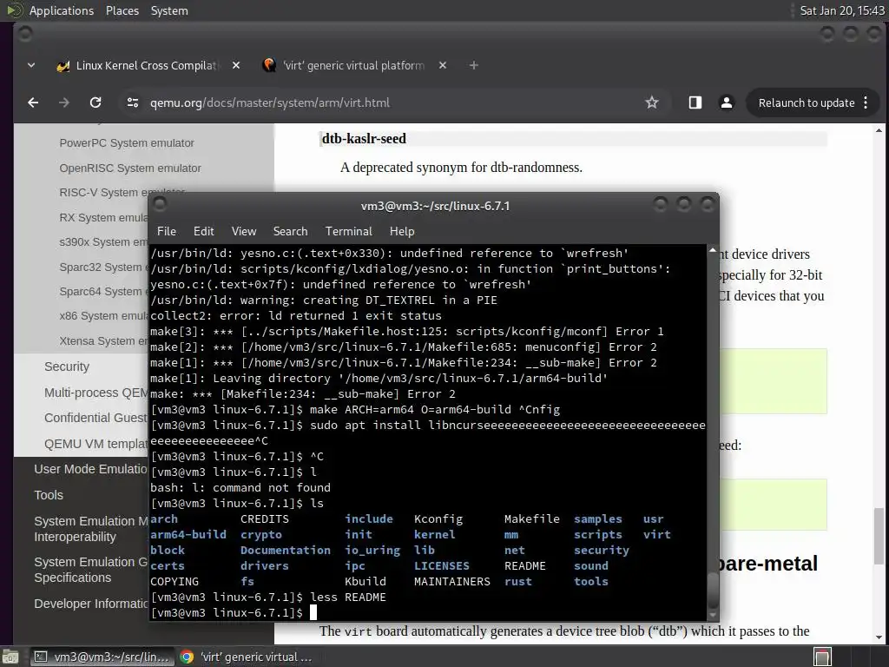Open User Mode Emulation sidebar link
The width and height of the screenshot is (889, 667).
[90, 469]
